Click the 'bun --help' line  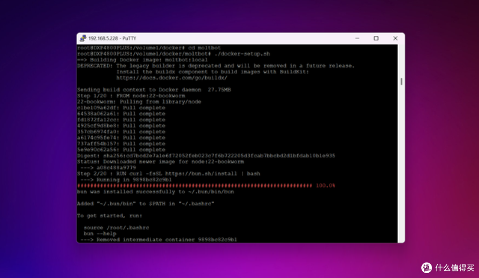pos(100,234)
